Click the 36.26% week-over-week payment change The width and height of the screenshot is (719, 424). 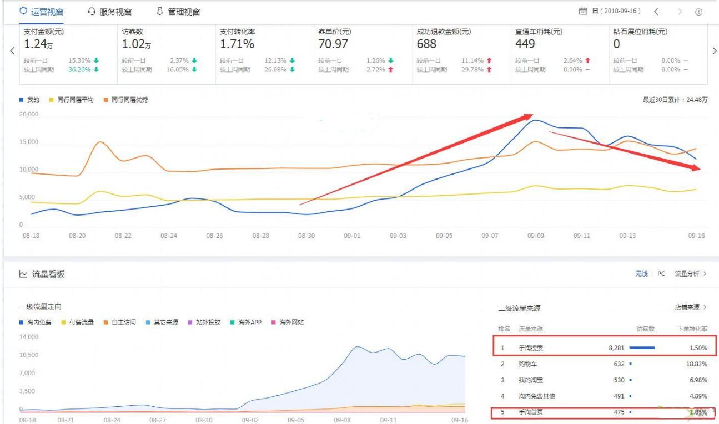[79, 69]
